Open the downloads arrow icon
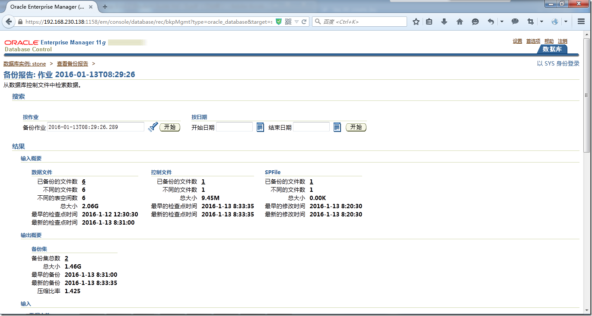This screenshot has width=592, height=316. click(444, 22)
